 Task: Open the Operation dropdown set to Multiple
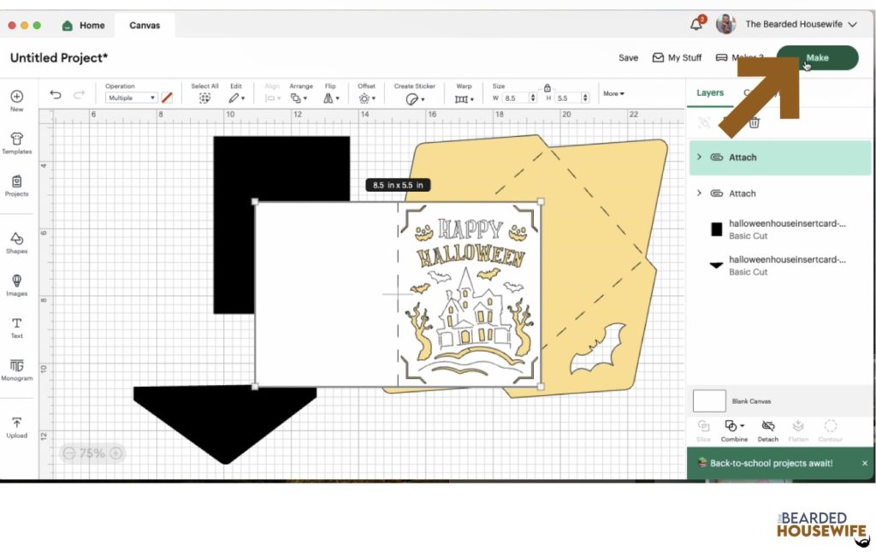point(130,98)
